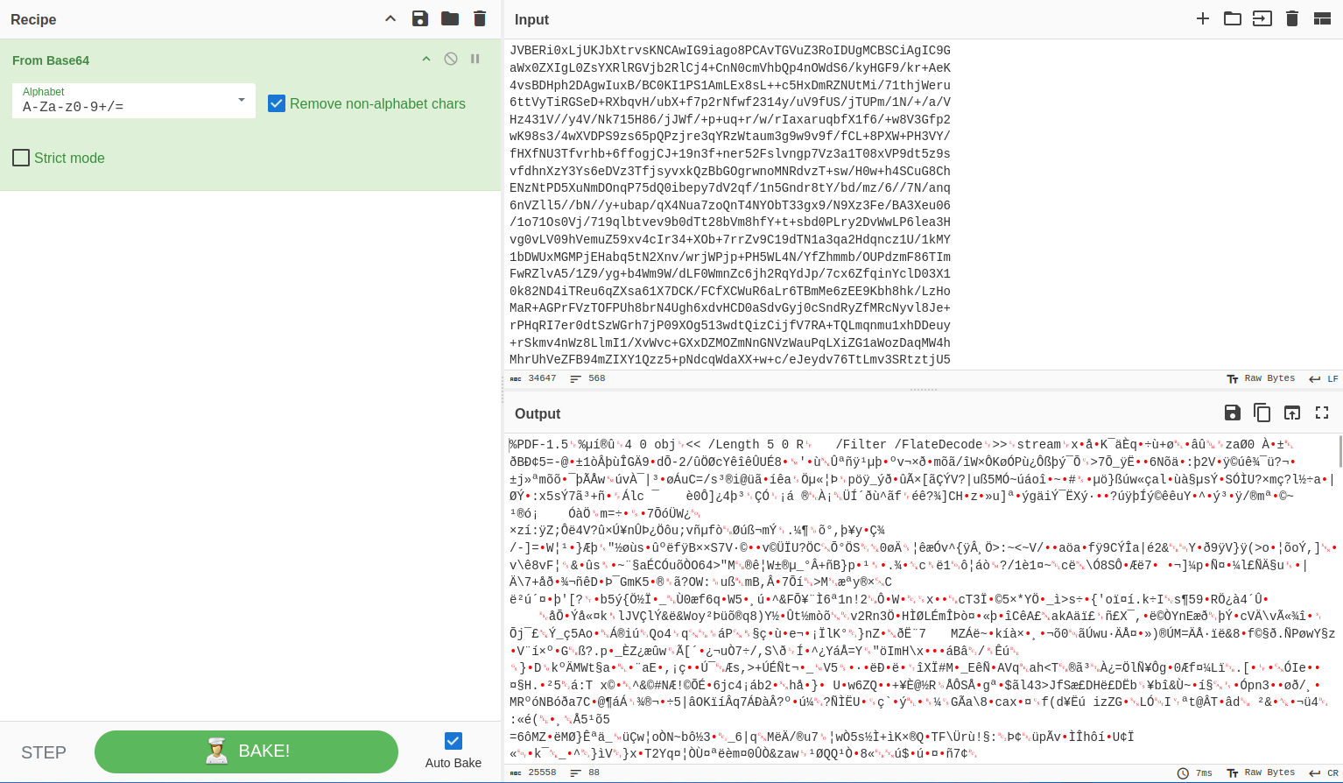Screen dimensions: 1343x783
Task: Set breakpoint on From Base64 operation
Action: click(475, 59)
